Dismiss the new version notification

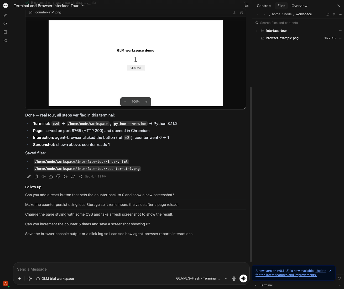(x=330, y=271)
